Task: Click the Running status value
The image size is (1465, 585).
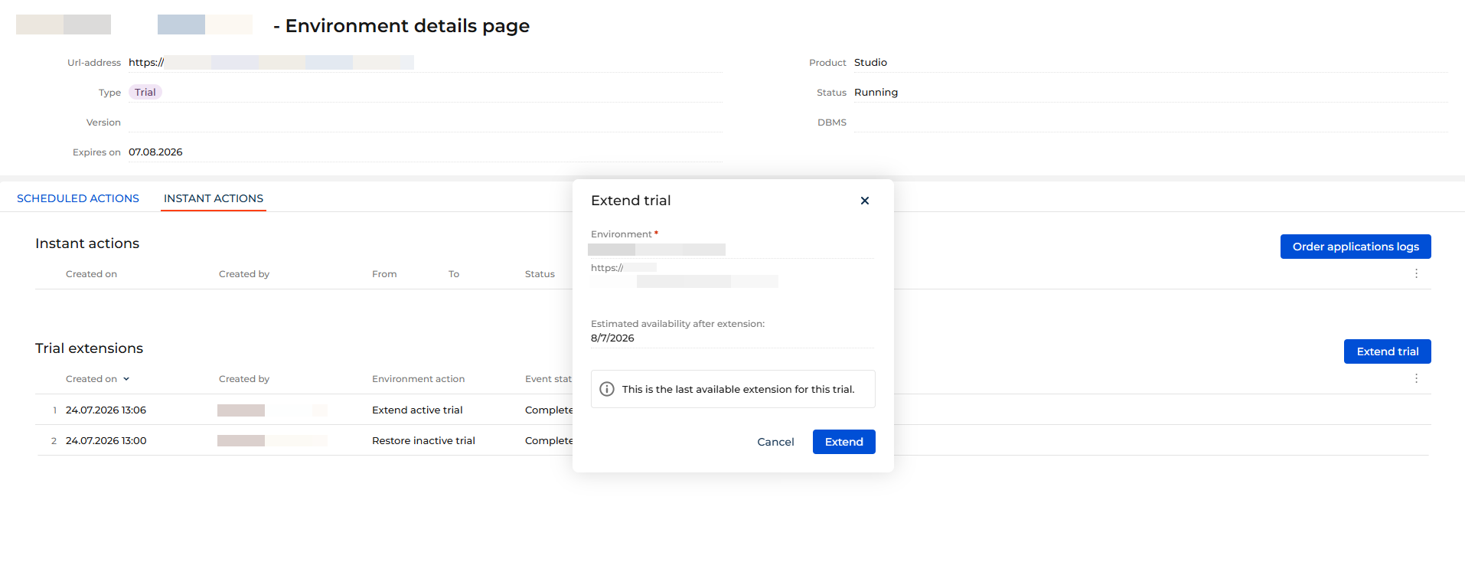Action: click(876, 93)
